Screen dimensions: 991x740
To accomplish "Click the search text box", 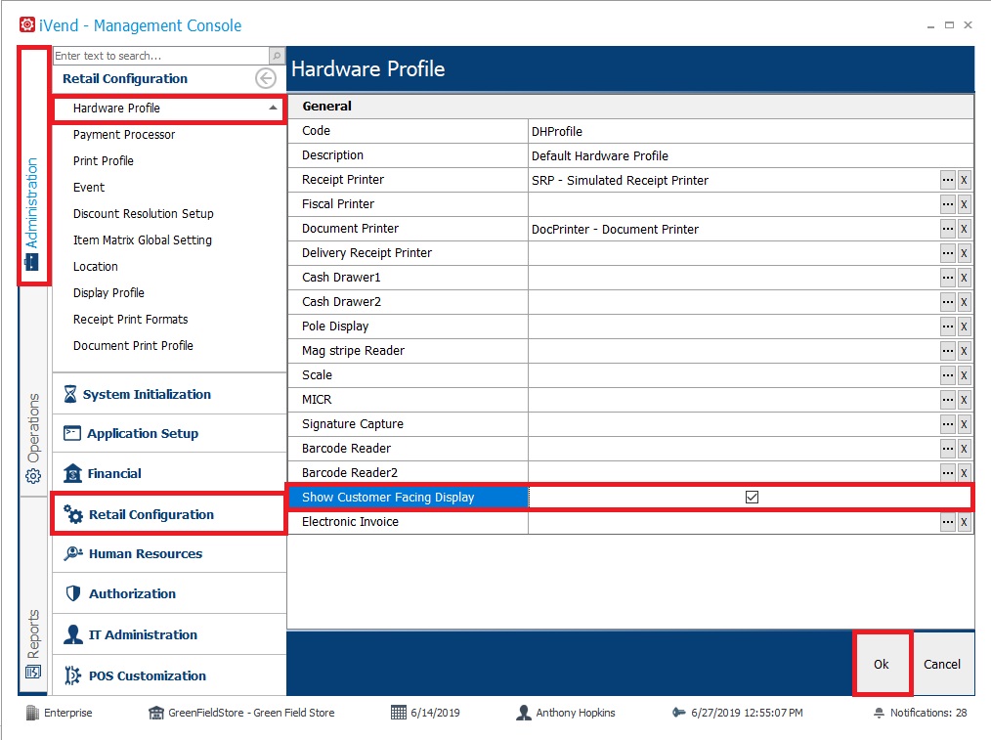I will pos(161,56).
